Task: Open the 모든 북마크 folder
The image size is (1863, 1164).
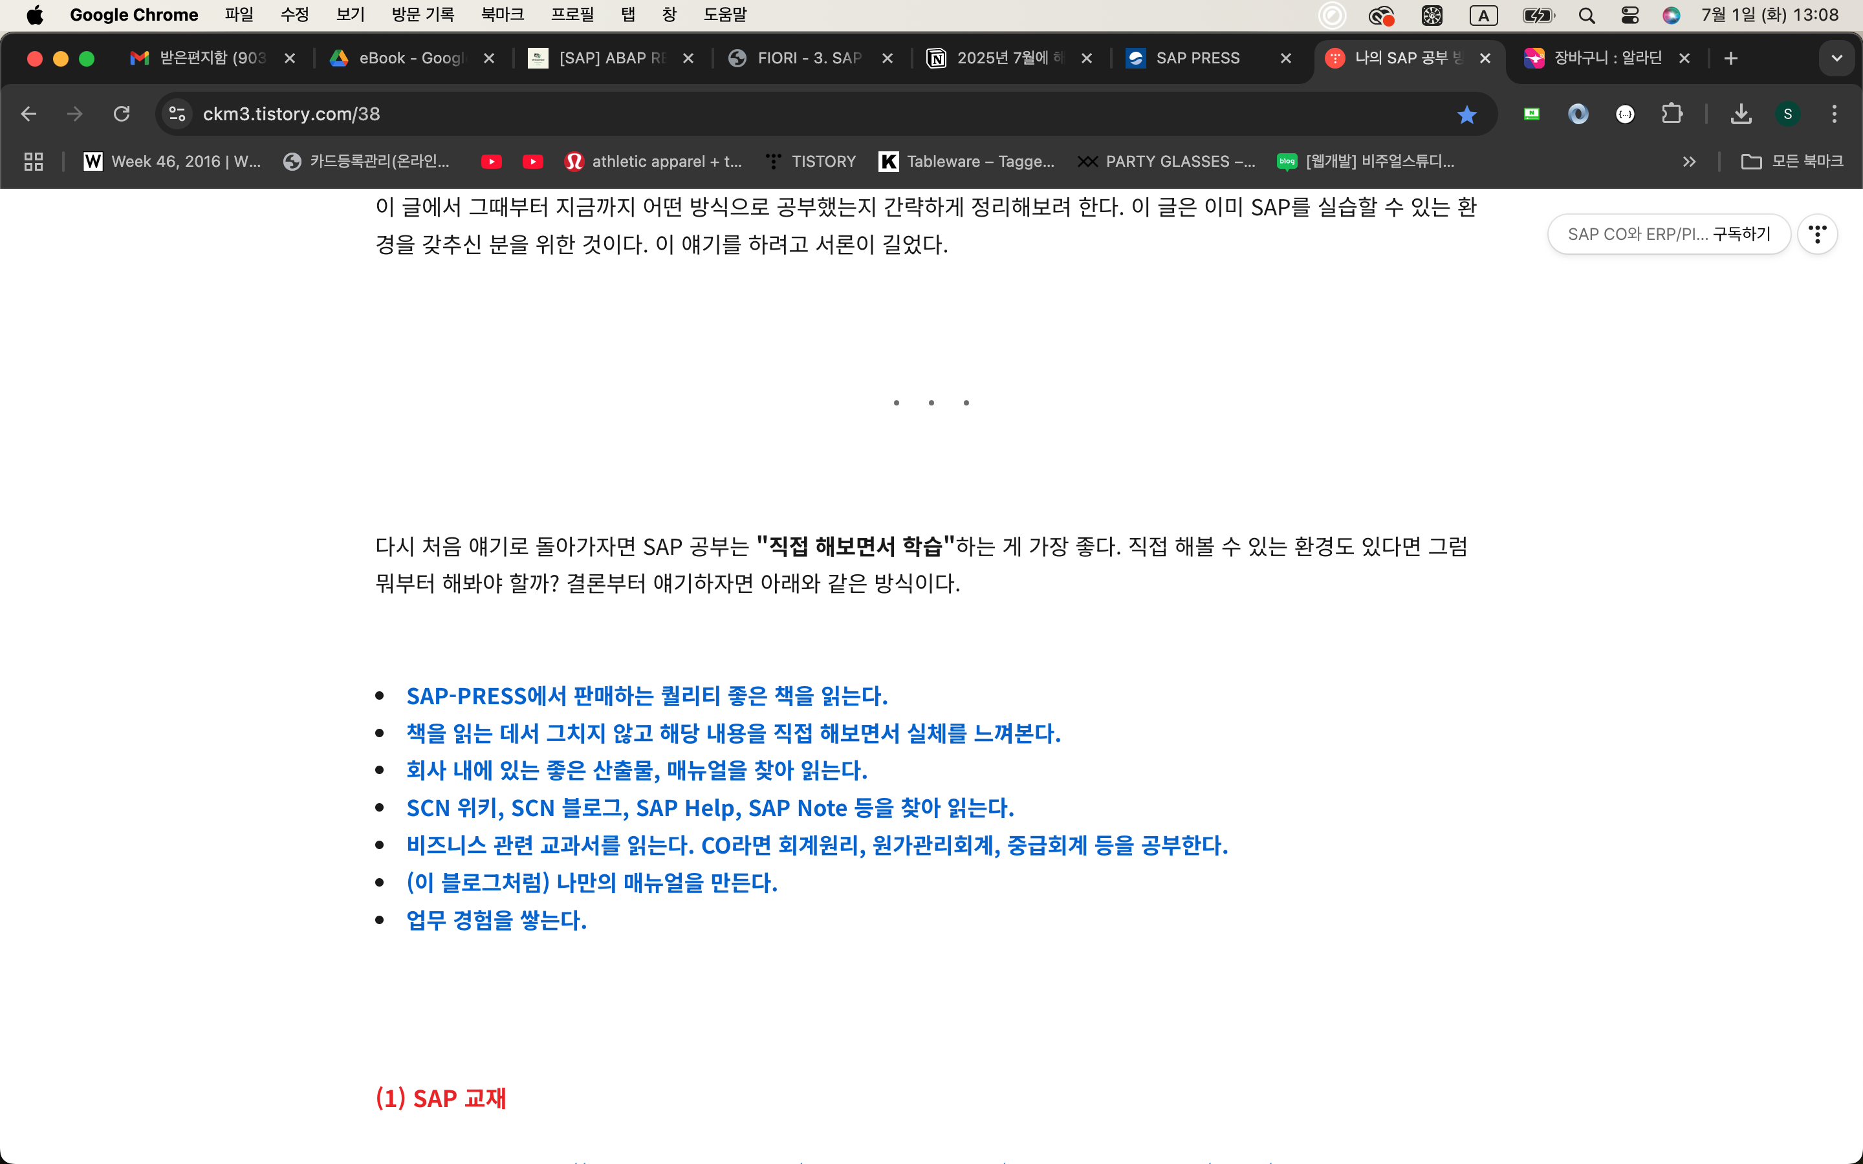Action: (x=1792, y=162)
